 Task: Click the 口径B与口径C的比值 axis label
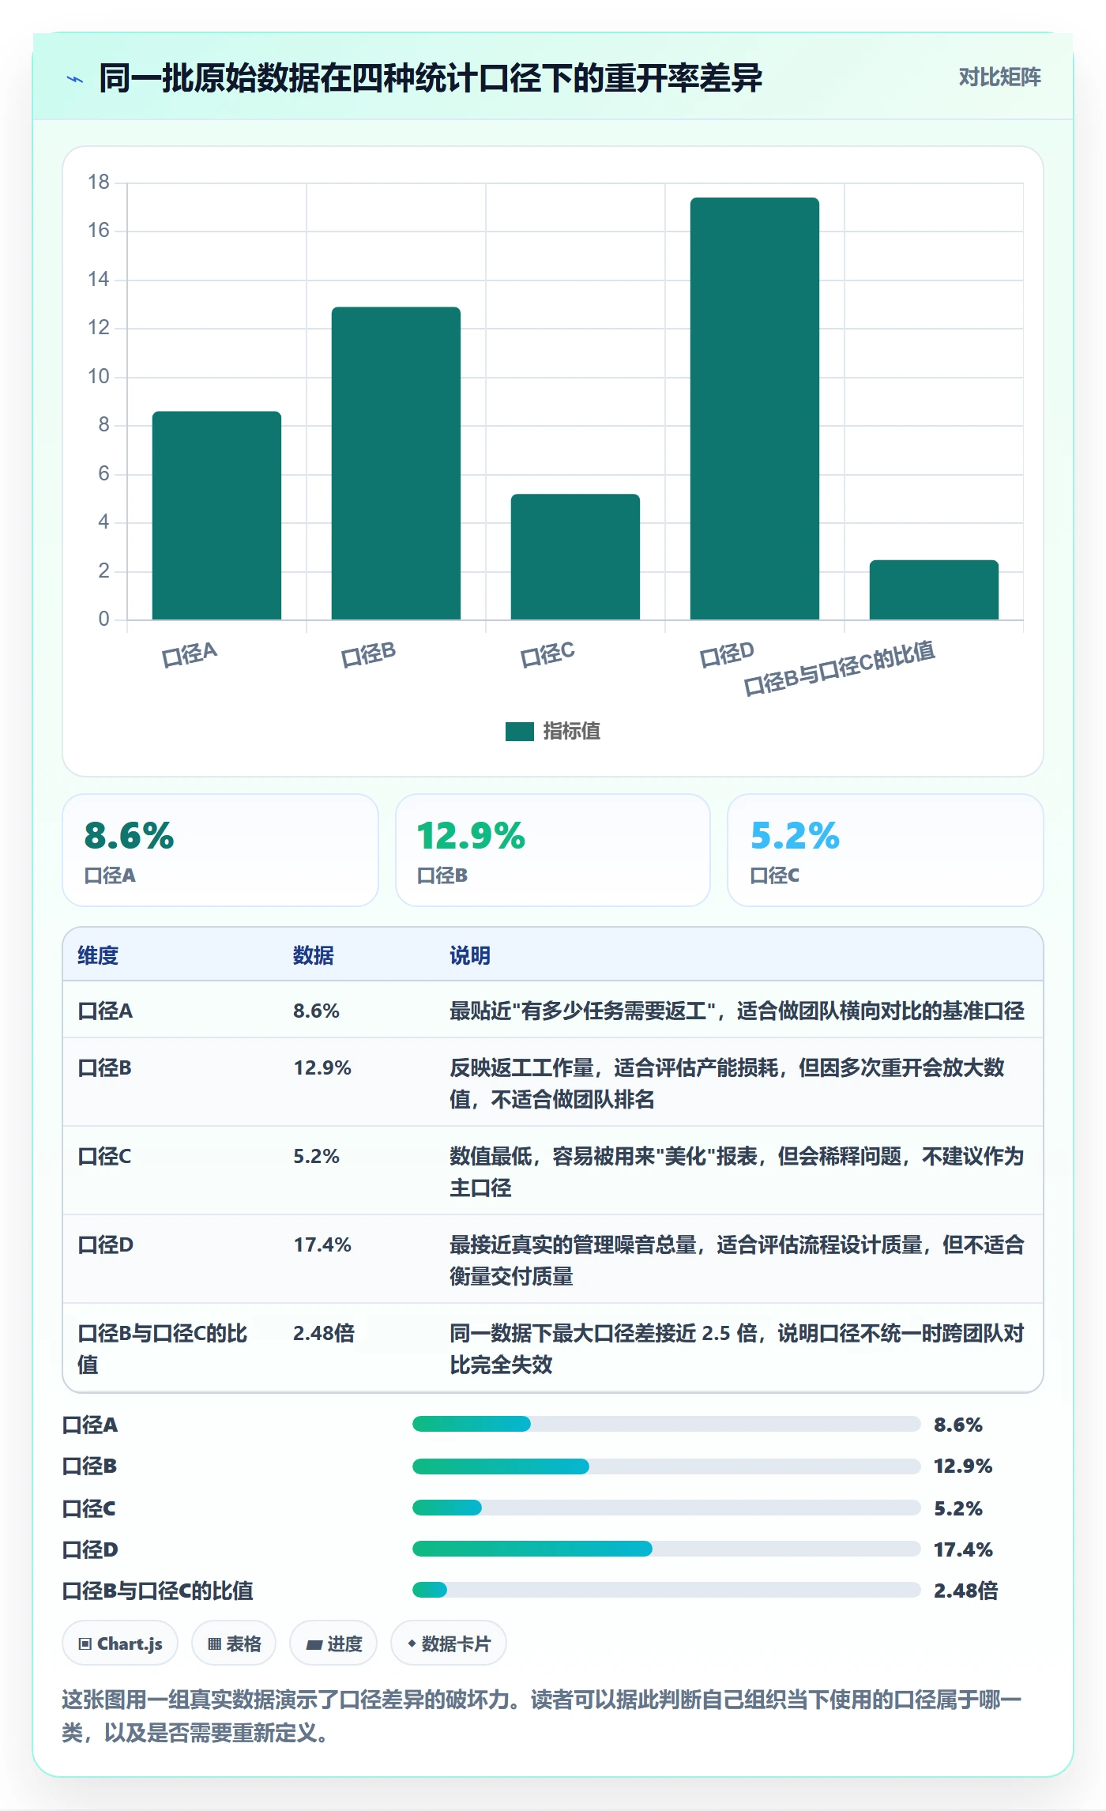pyautogui.click(x=839, y=668)
